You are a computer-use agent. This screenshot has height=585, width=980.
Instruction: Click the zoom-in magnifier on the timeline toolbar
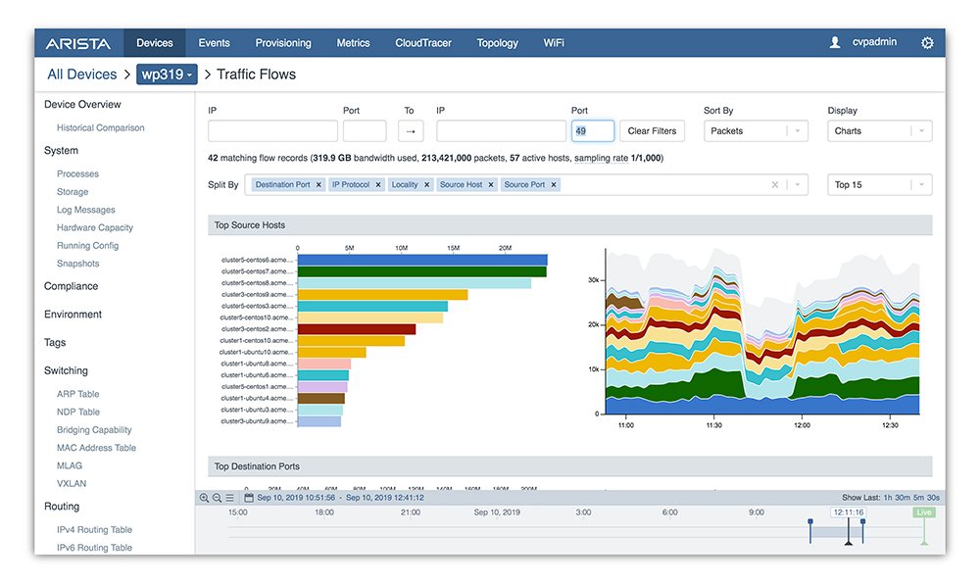(x=205, y=498)
